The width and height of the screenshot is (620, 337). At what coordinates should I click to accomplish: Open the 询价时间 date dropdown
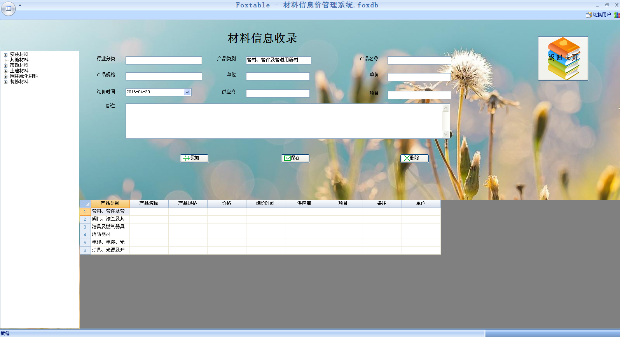(x=187, y=92)
